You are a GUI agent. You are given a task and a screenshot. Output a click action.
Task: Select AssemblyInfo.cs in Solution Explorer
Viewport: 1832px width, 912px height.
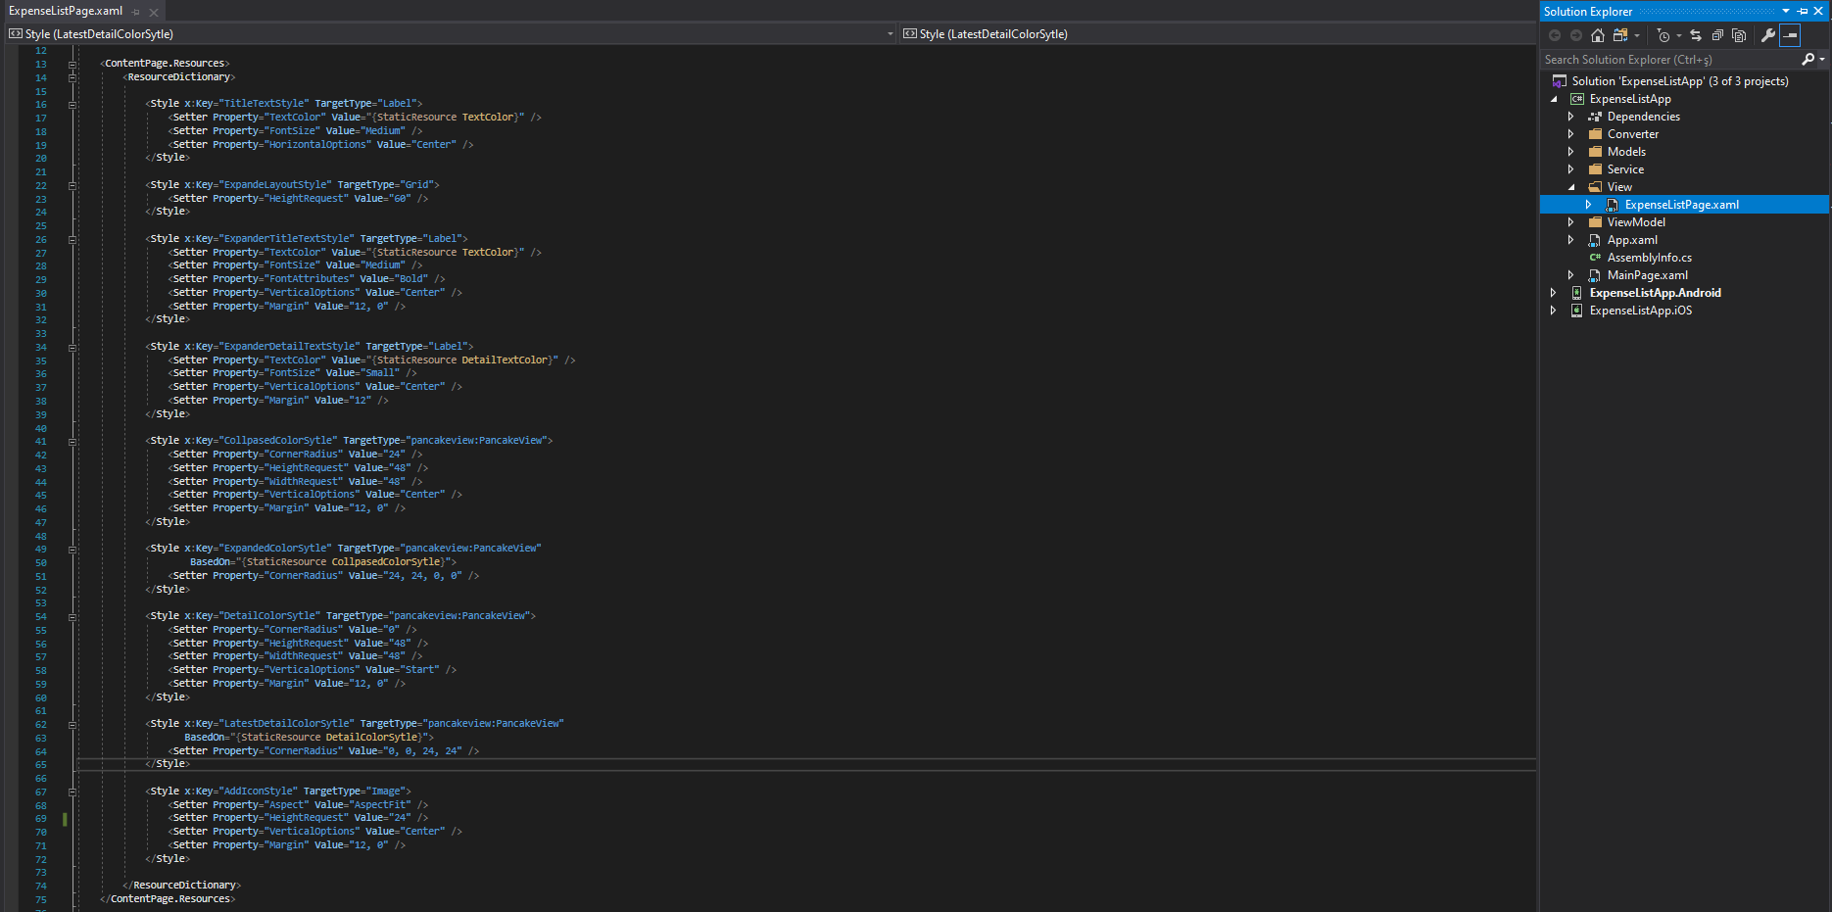click(1650, 258)
